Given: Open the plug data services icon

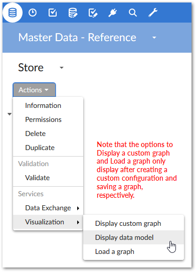Looking at the screenshot, I should [x=113, y=13].
